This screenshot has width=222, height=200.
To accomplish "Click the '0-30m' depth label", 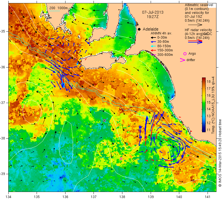I will pos(162,38).
